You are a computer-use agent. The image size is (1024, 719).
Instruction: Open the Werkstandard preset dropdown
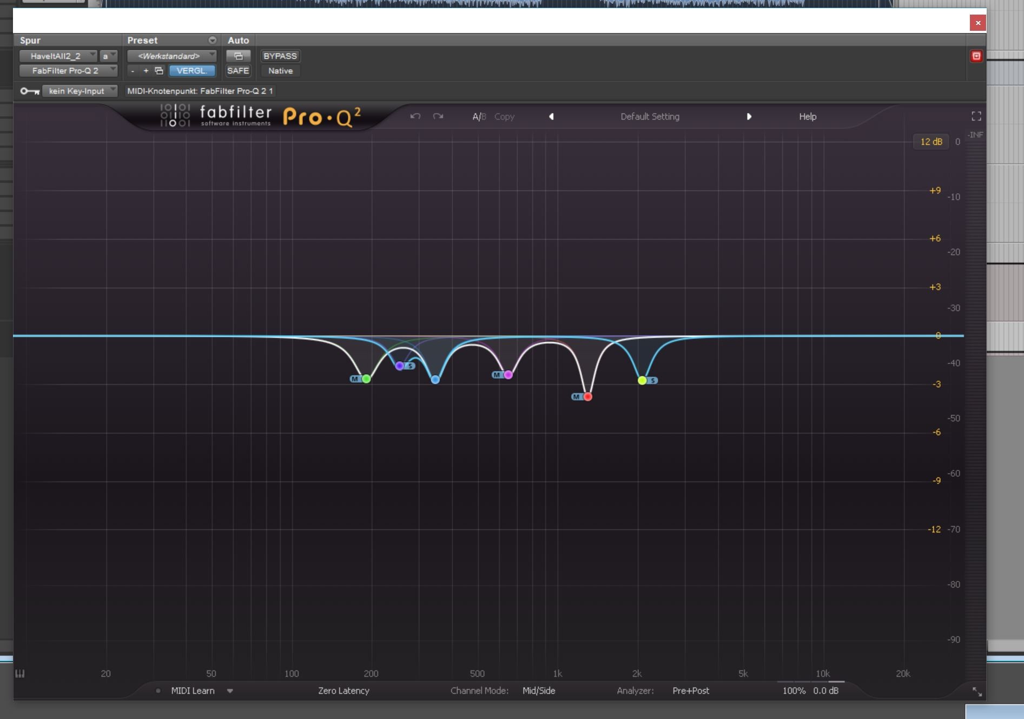(x=171, y=56)
